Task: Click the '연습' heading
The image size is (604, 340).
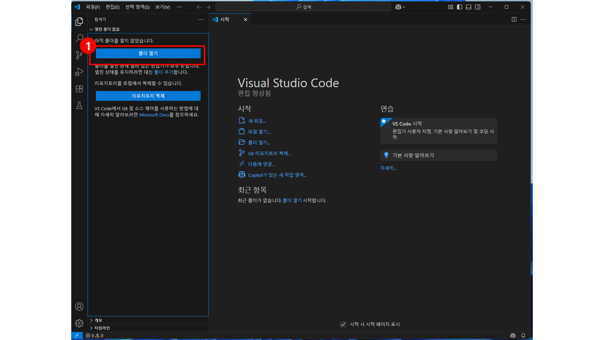Action: (x=387, y=109)
